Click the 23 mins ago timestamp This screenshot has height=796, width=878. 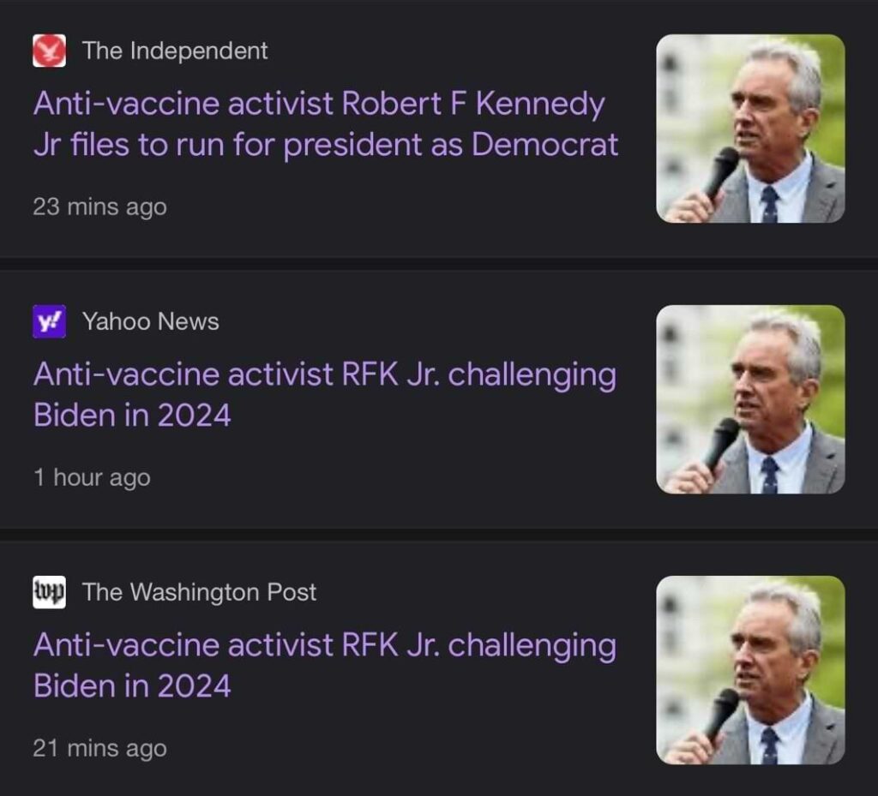click(x=99, y=206)
